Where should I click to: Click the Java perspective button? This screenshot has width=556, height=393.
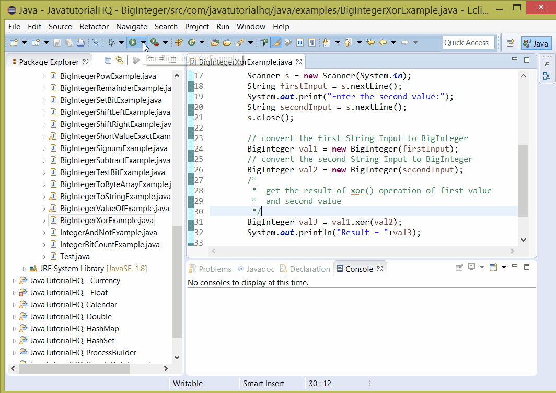click(535, 43)
